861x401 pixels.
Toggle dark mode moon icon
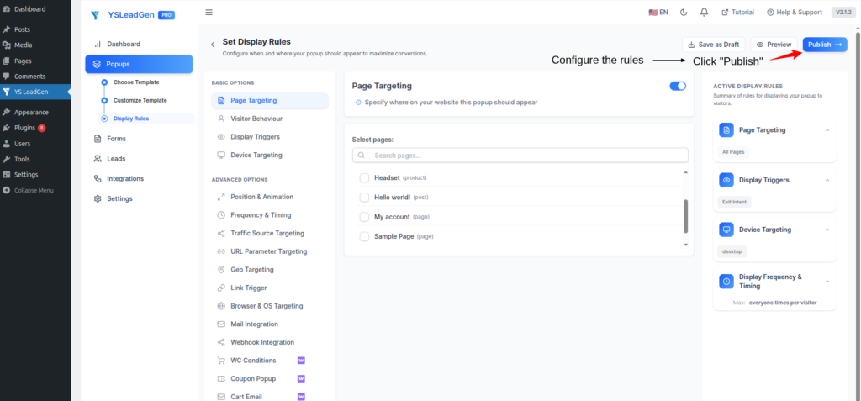pyautogui.click(x=684, y=12)
